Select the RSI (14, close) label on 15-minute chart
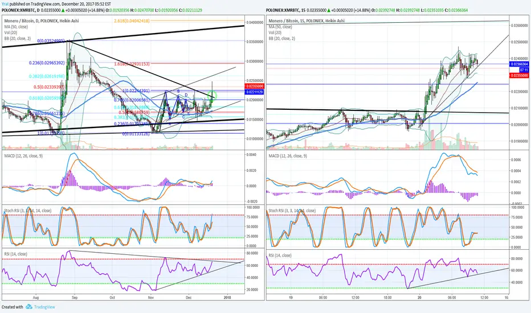 pos(280,255)
